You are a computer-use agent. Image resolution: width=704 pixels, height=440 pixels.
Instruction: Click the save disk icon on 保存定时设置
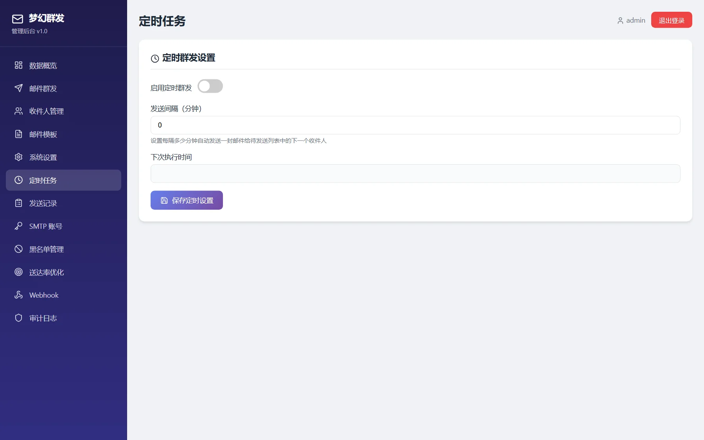164,200
